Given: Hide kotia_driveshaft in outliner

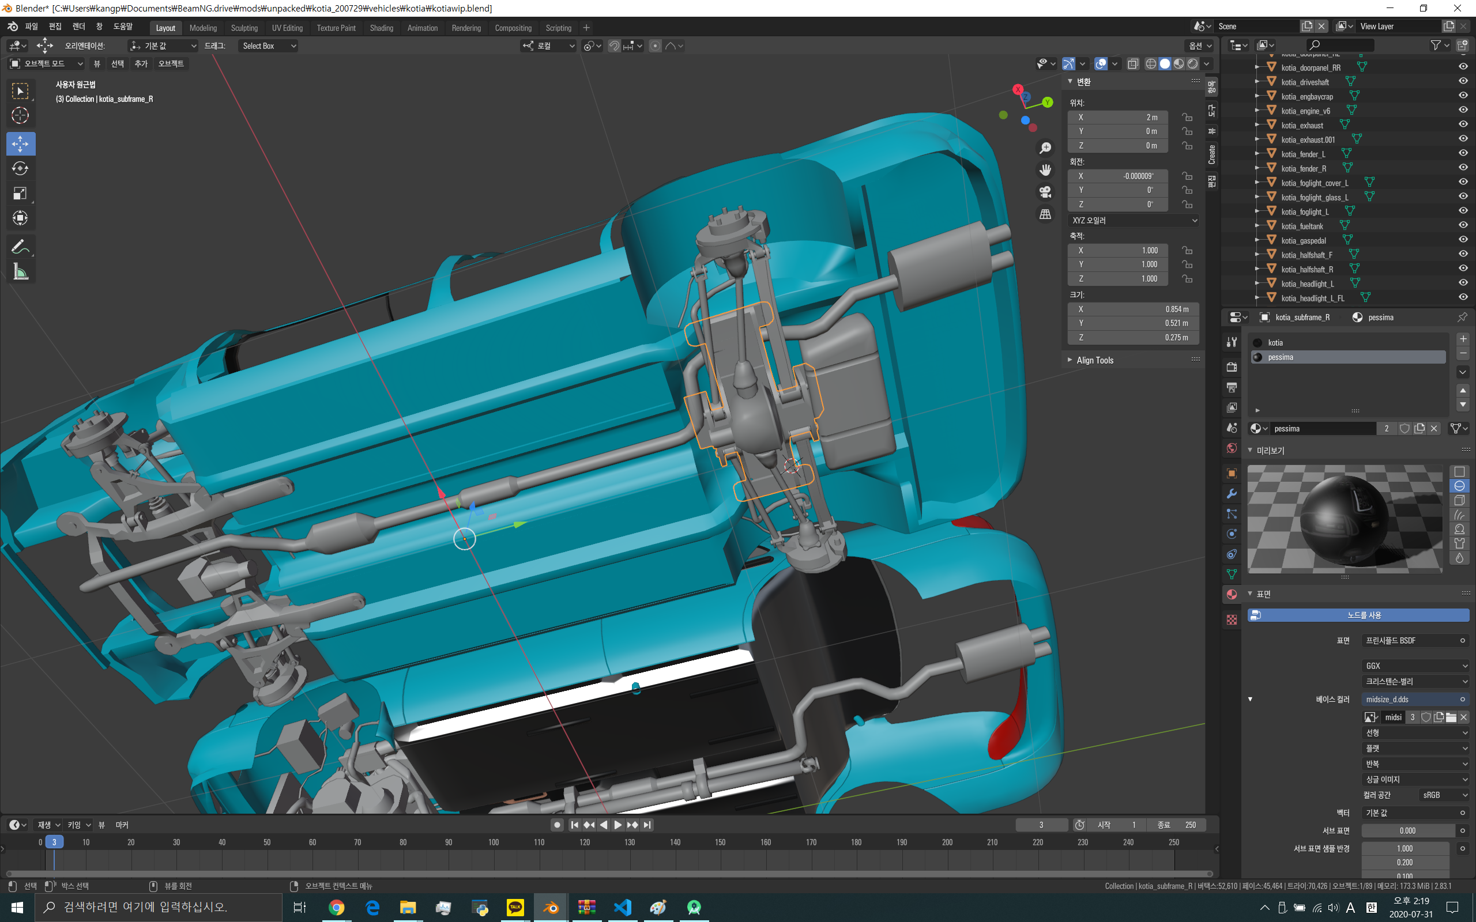Looking at the screenshot, I should [x=1463, y=81].
